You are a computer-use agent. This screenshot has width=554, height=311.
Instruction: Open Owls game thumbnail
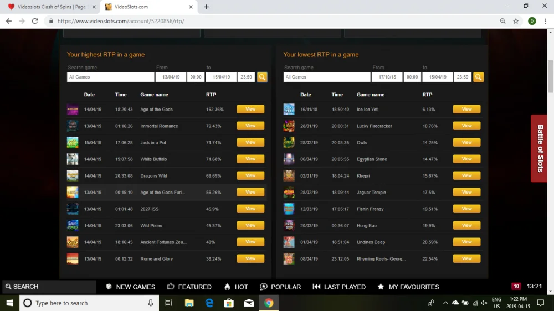tap(289, 143)
